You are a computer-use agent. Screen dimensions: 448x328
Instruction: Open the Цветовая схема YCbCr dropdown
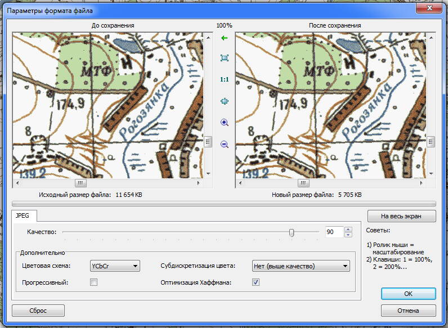114,266
